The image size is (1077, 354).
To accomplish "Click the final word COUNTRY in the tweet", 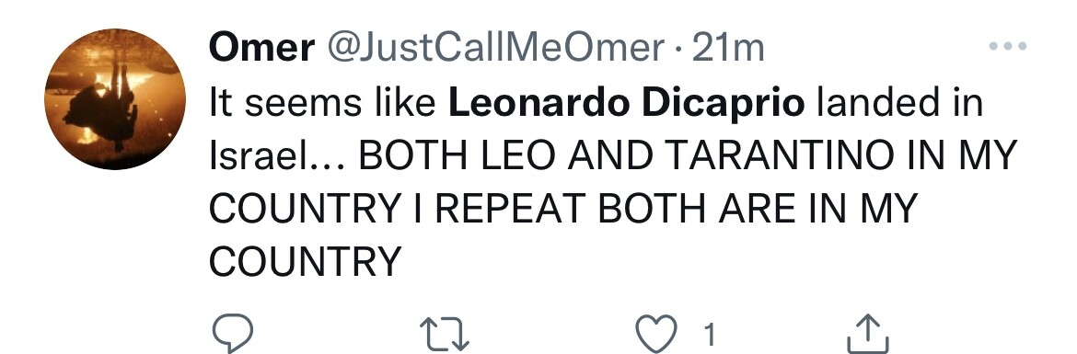I will 305,261.
